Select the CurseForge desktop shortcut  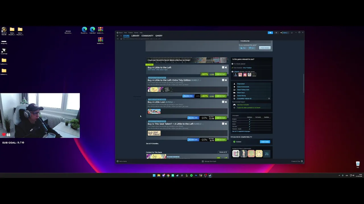click(4, 52)
